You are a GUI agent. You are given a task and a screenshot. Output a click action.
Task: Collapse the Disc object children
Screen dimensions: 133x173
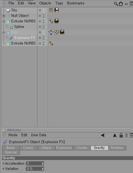click(4, 32)
